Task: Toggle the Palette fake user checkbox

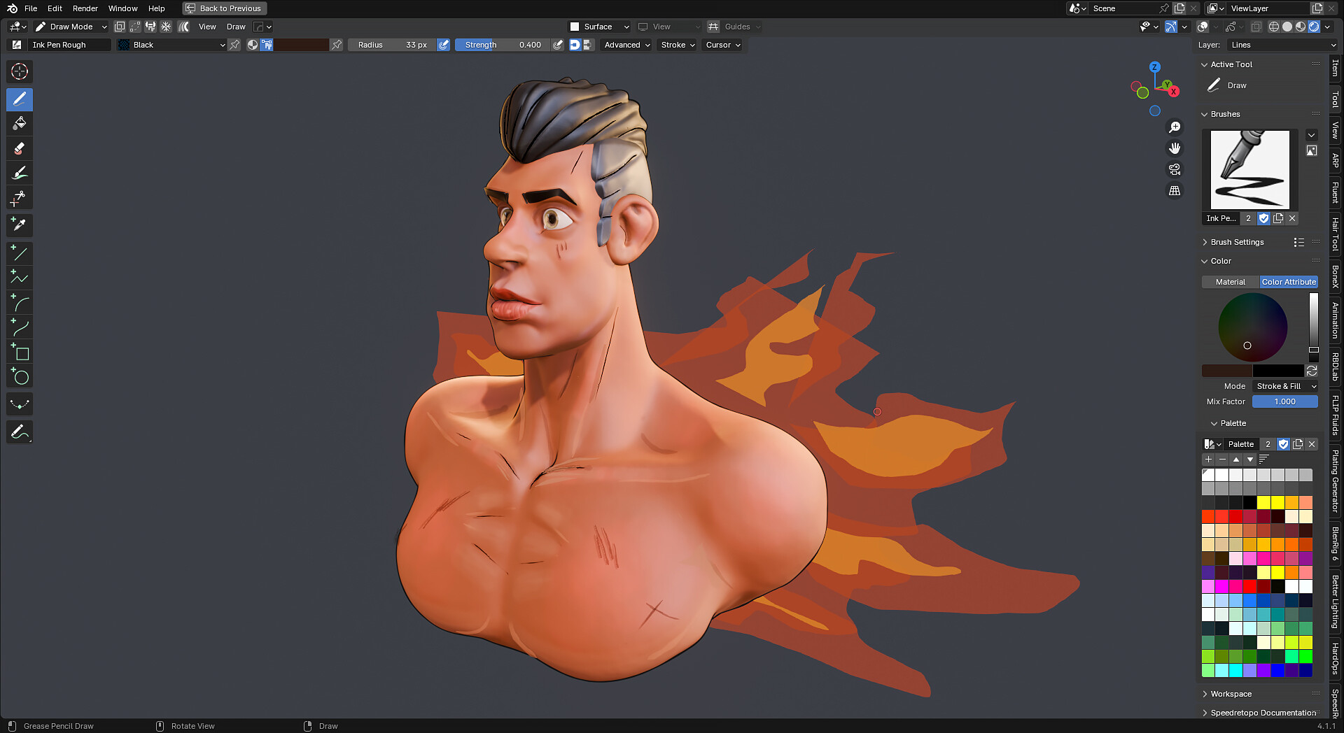Action: 1284,444
